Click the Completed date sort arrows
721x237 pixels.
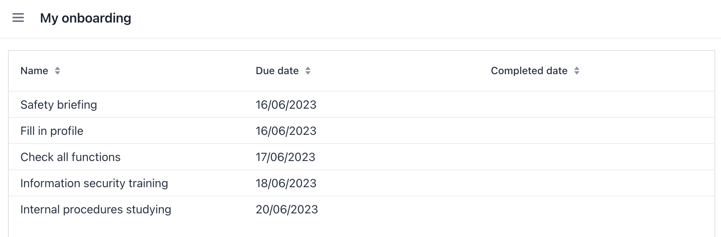(577, 71)
